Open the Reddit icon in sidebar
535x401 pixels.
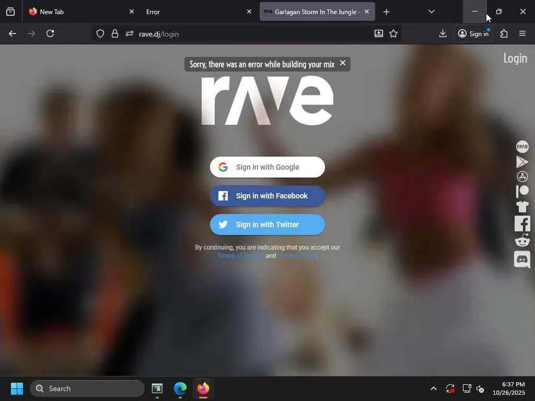coord(522,240)
